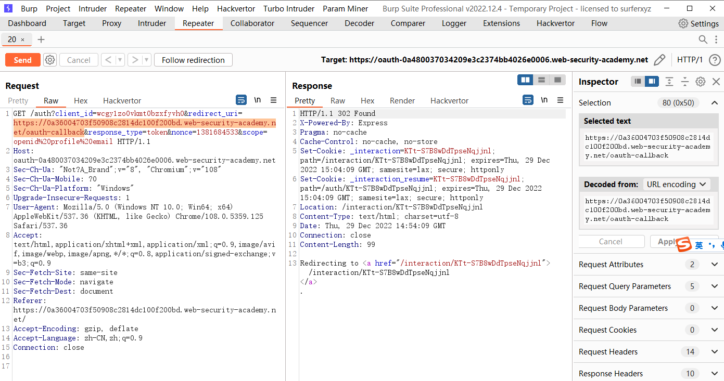
Task: Switch to Proxy tool tab
Action: (111, 23)
